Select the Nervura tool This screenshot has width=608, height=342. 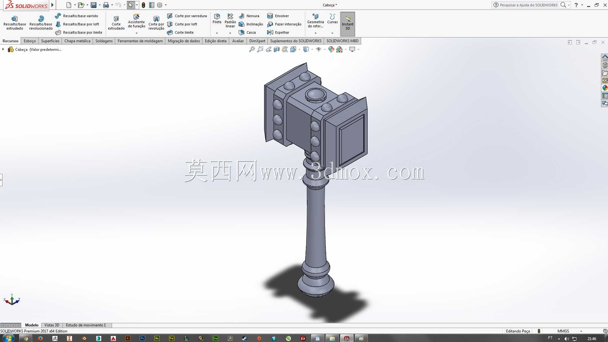tap(249, 16)
